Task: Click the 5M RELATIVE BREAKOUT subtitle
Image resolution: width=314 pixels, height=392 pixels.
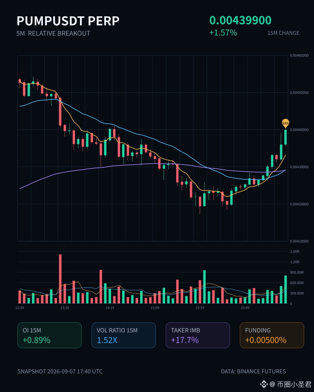Action: click(53, 33)
